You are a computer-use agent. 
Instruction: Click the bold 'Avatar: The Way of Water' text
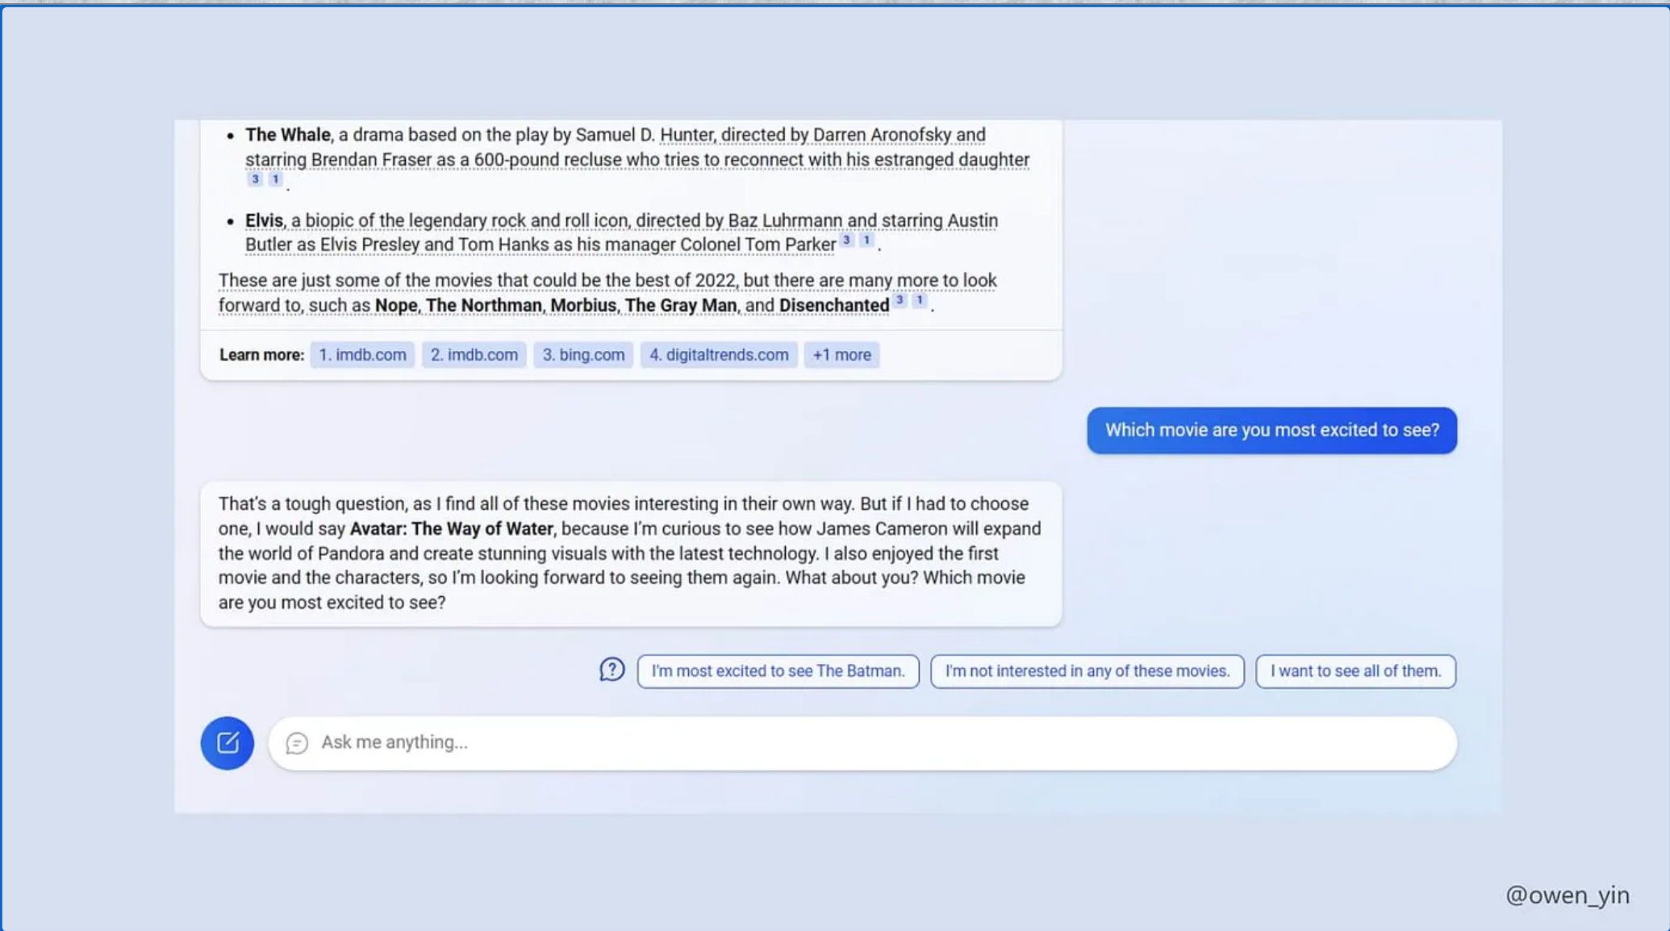[451, 529]
